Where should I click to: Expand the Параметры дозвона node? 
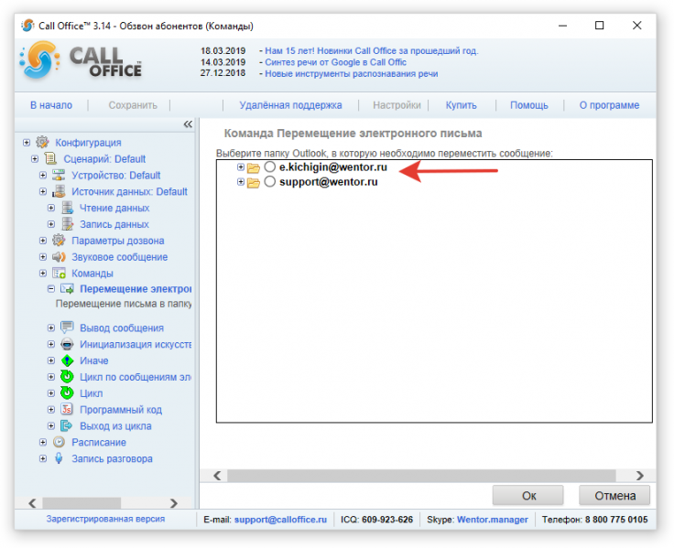[x=43, y=241]
